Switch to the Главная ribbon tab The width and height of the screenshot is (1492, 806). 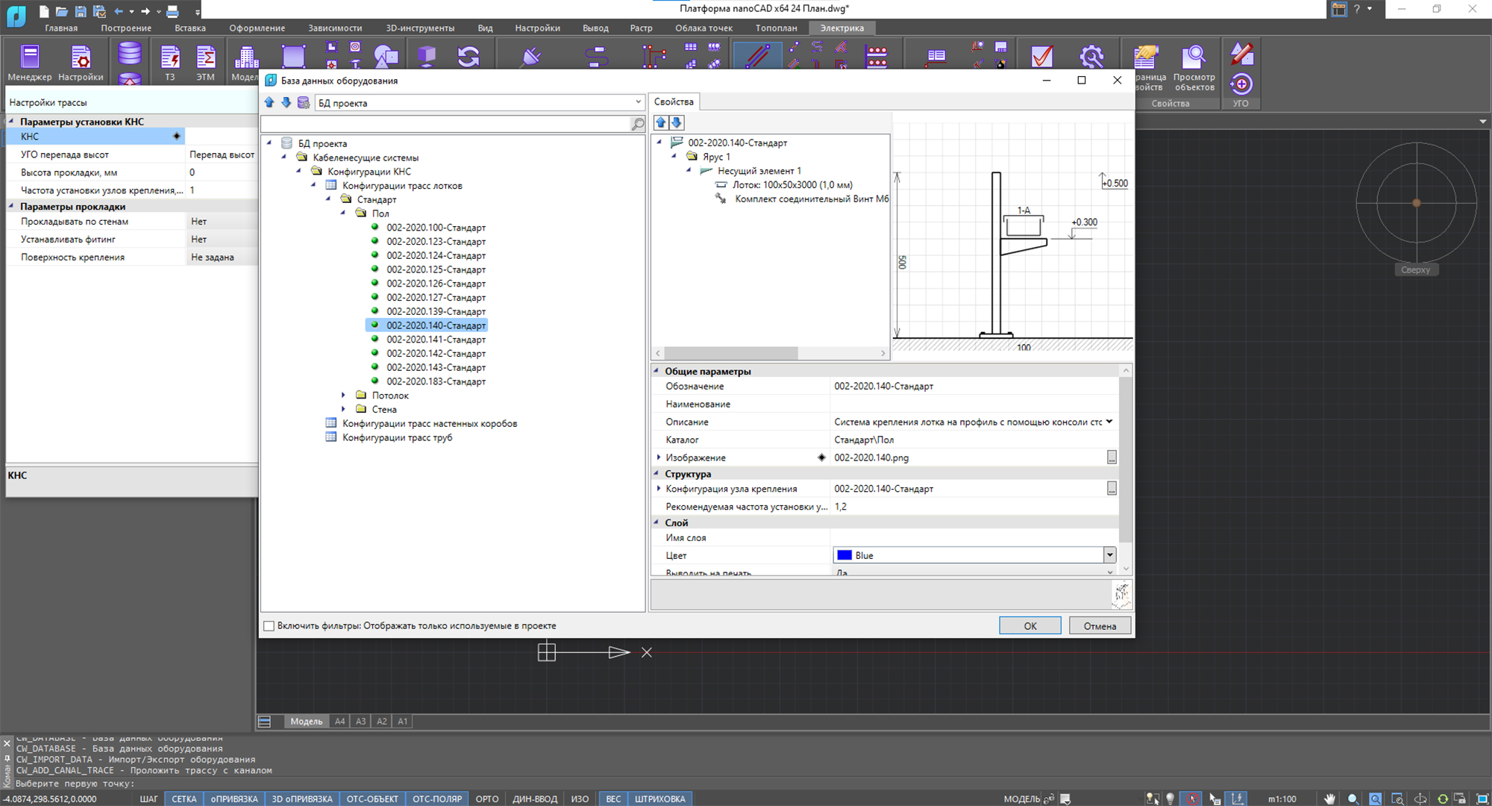(x=61, y=28)
